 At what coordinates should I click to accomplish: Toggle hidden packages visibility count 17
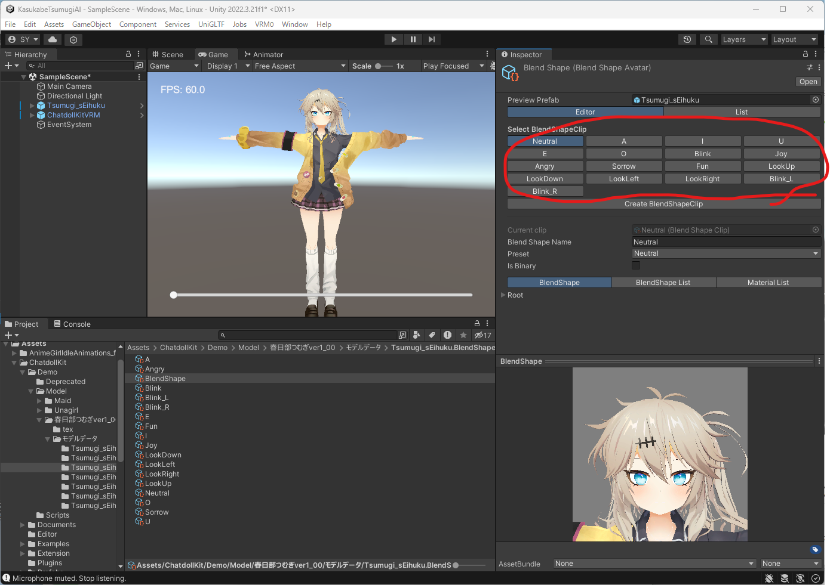coord(483,335)
